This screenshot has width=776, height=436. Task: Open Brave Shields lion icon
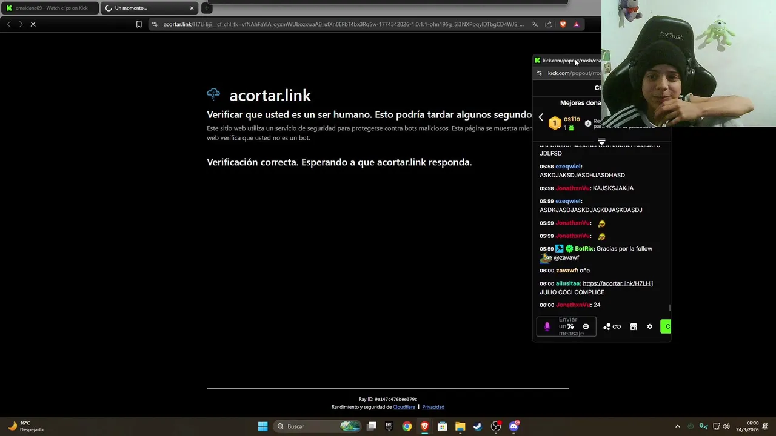tap(563, 24)
